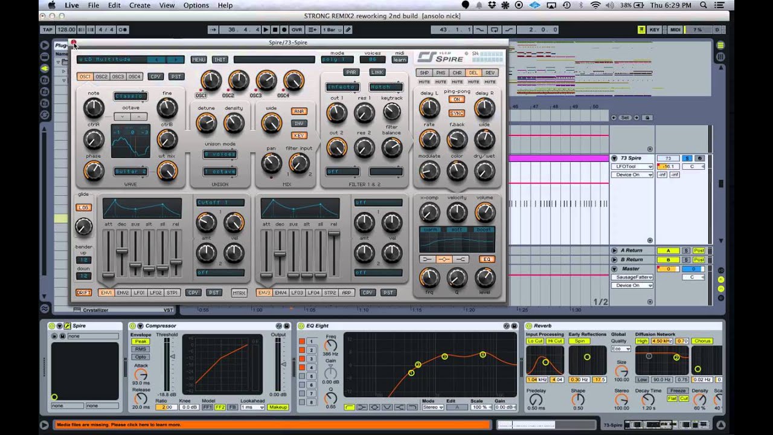Select high-shelf EQ shape icon in Spire
This screenshot has height=435, width=773.
pyautogui.click(x=461, y=259)
